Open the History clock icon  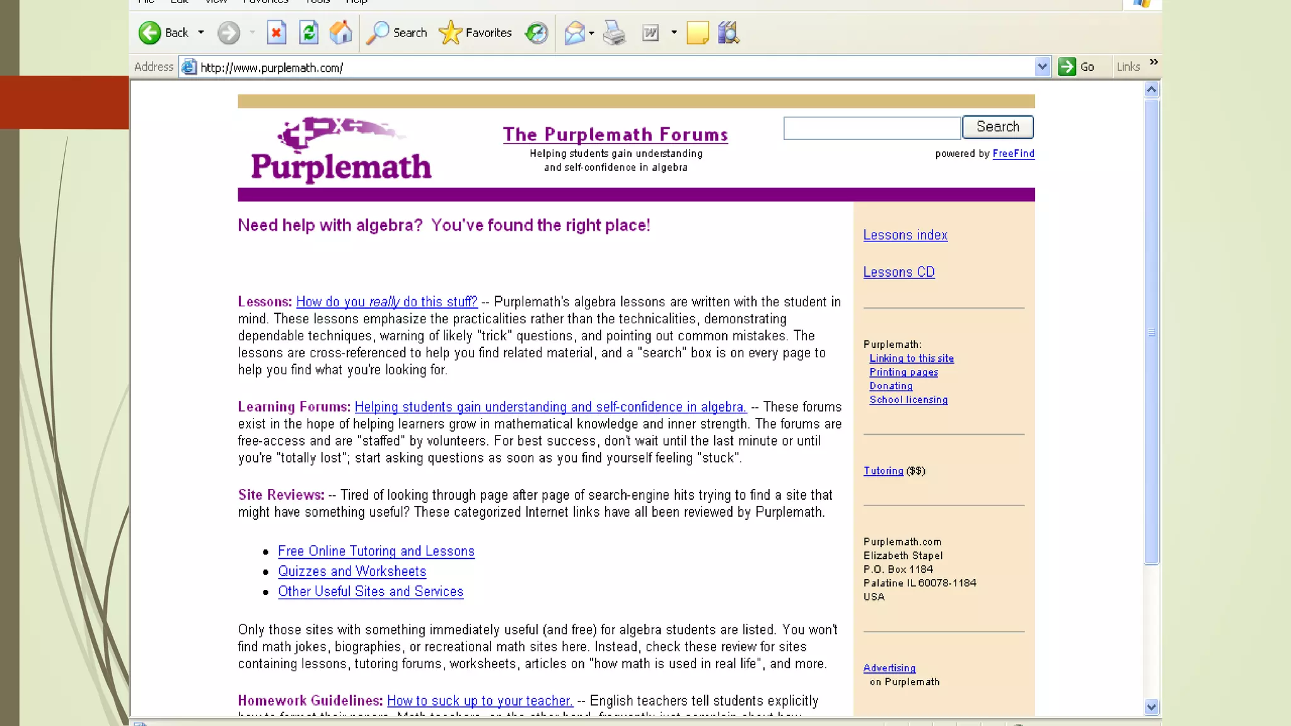click(536, 33)
